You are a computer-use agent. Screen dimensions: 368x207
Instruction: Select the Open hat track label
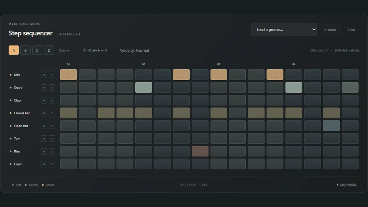pyautogui.click(x=21, y=126)
